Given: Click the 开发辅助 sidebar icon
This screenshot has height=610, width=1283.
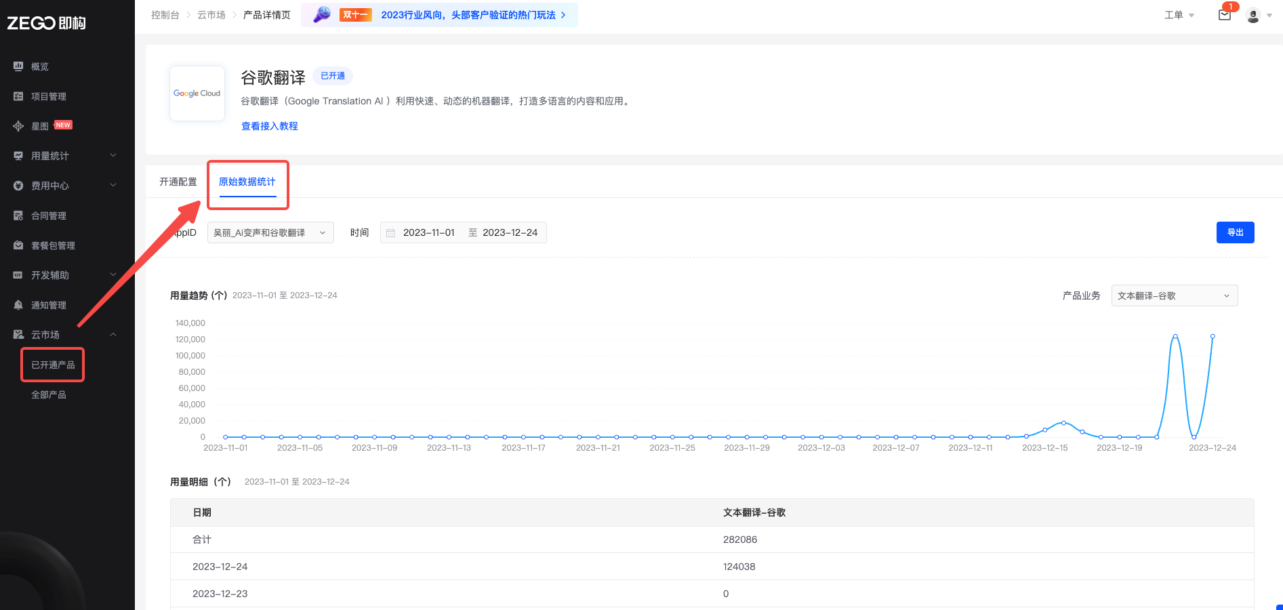Looking at the screenshot, I should (18, 275).
